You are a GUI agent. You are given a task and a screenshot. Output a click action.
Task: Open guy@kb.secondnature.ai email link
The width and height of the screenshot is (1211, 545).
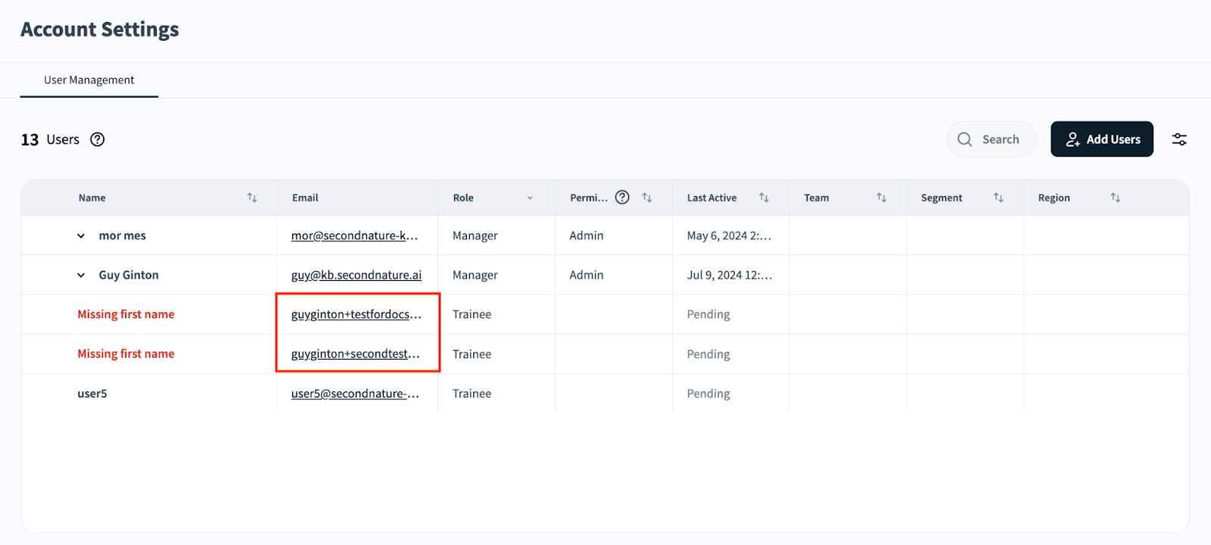coord(356,276)
